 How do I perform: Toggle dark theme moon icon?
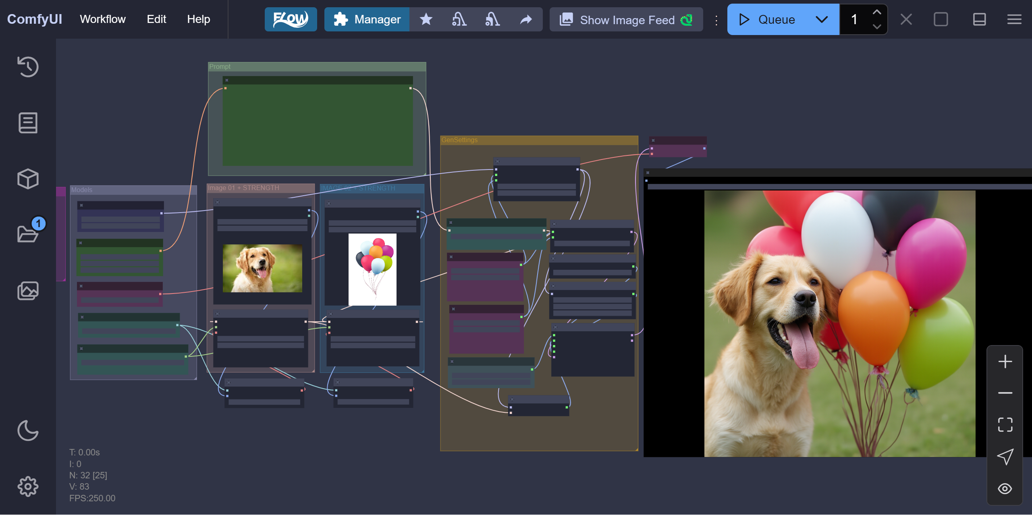(28, 430)
